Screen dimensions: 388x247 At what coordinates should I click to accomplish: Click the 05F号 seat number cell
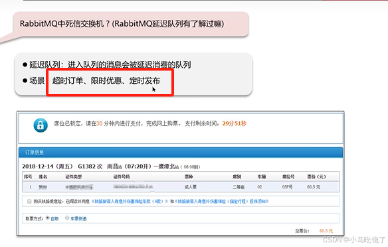pos(287,187)
